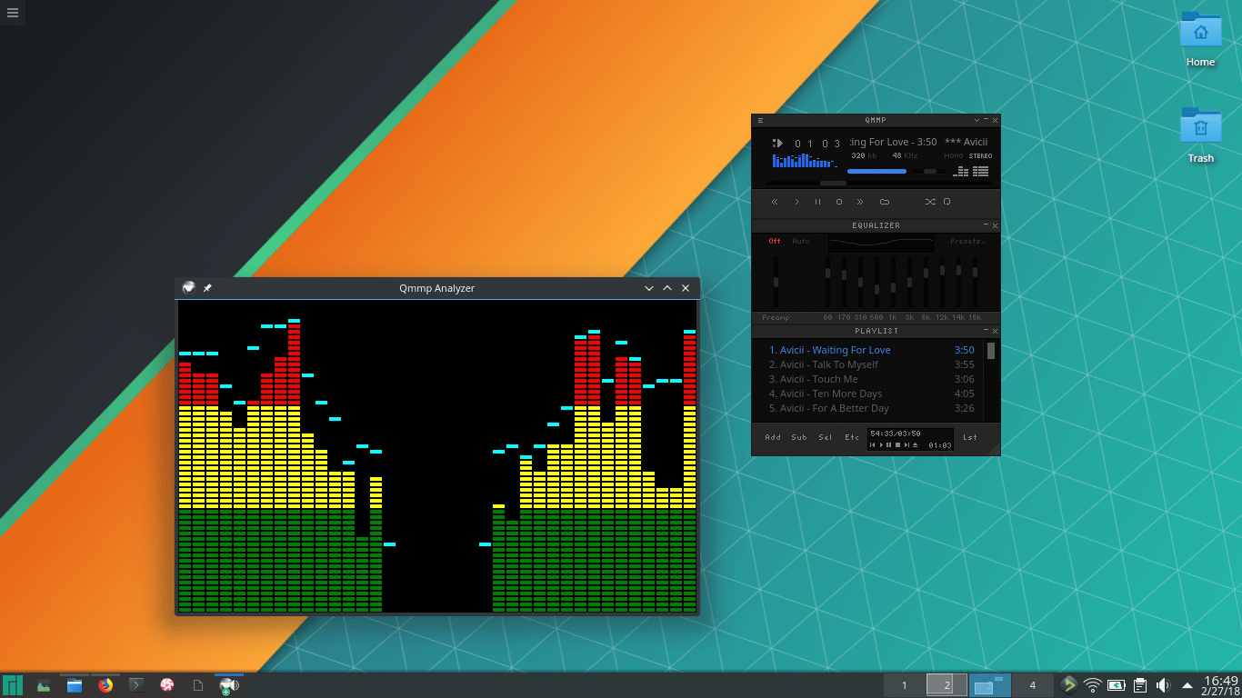The width and height of the screenshot is (1242, 698).
Task: Skip to next track in Qmmp main window
Action: 860,202
